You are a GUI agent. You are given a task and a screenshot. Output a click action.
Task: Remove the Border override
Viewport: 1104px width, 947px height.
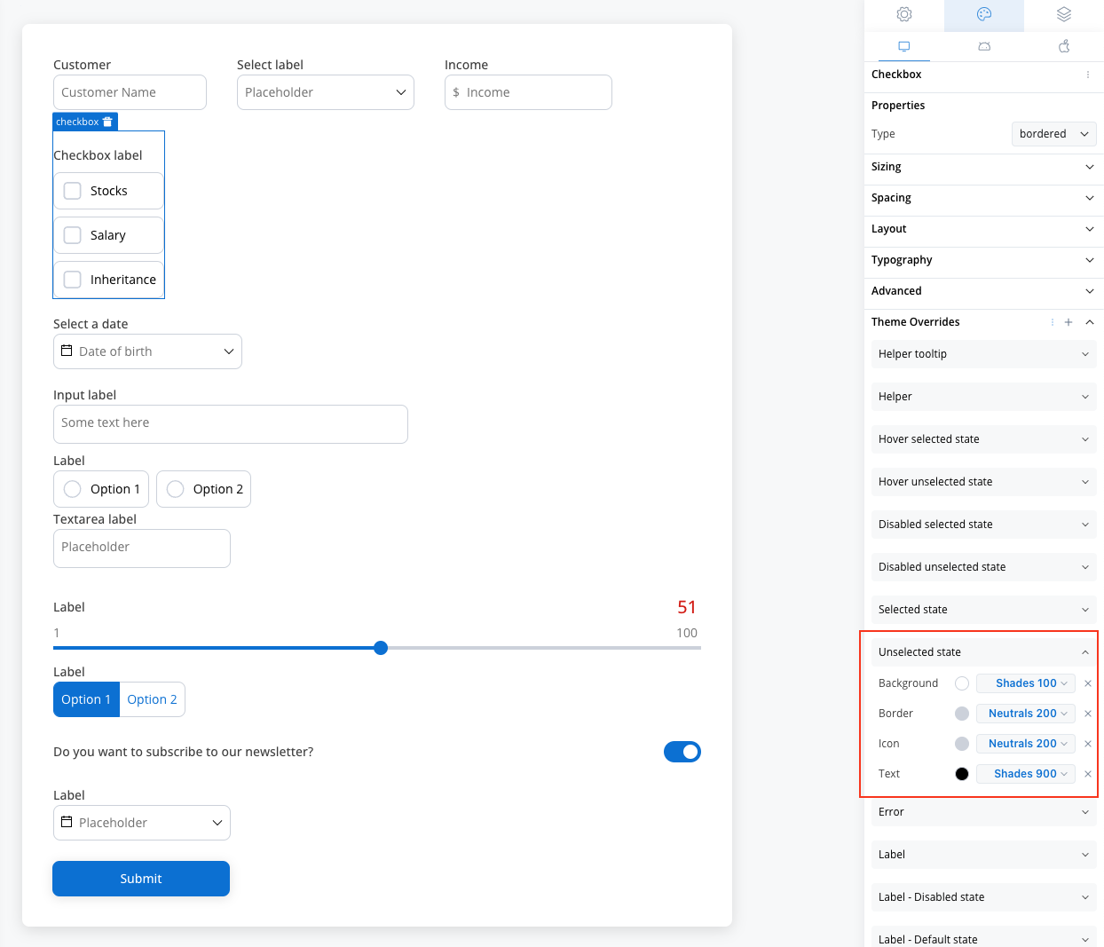click(x=1088, y=714)
